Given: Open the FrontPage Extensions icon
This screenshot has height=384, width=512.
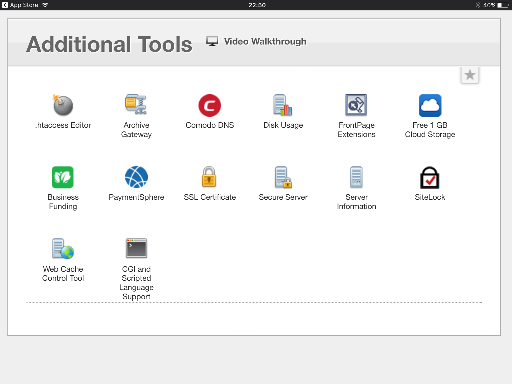Looking at the screenshot, I should [356, 105].
